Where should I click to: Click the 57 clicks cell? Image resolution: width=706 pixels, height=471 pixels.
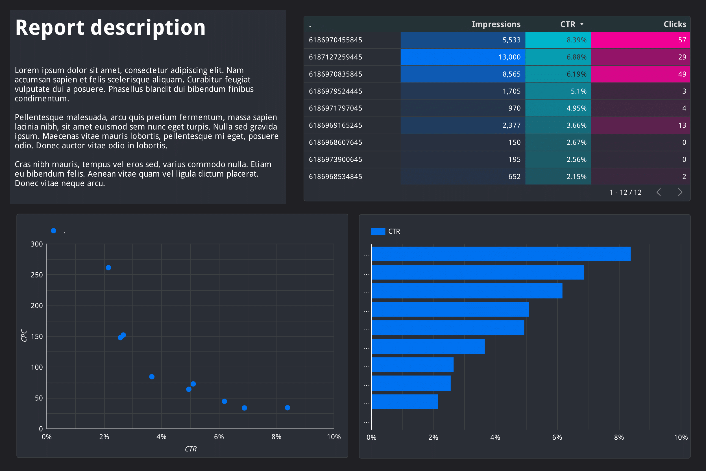(x=641, y=40)
